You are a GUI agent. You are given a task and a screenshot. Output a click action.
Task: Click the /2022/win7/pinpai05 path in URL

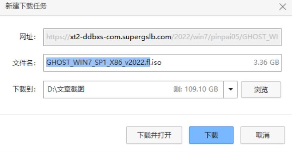[x=206, y=37]
